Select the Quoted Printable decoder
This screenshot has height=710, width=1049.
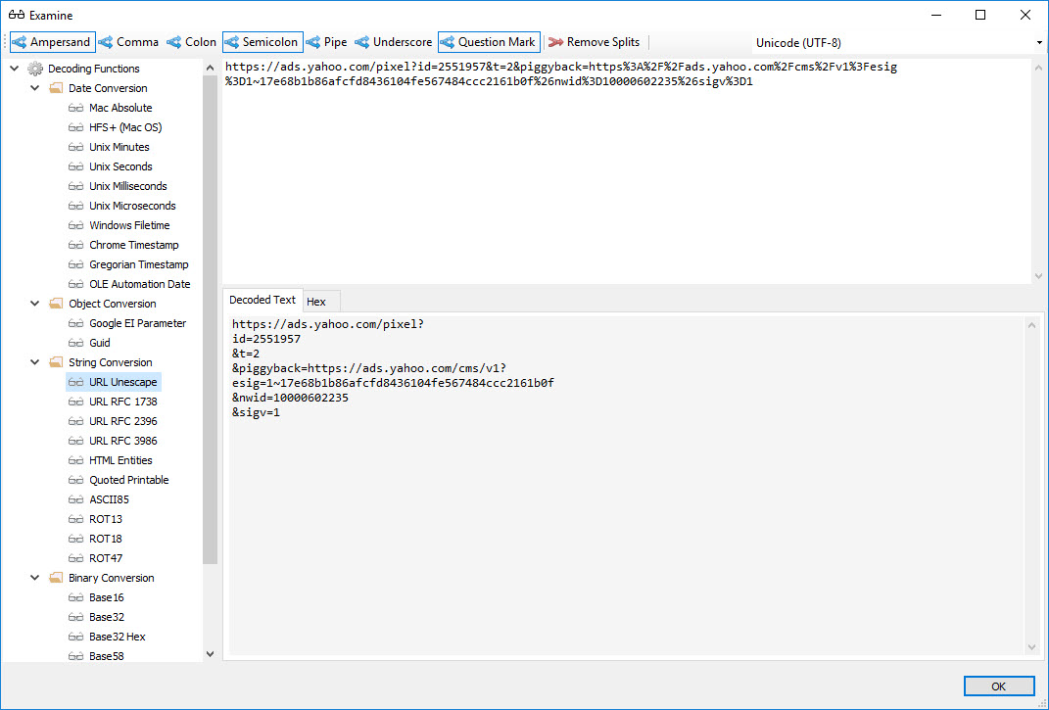coord(129,480)
